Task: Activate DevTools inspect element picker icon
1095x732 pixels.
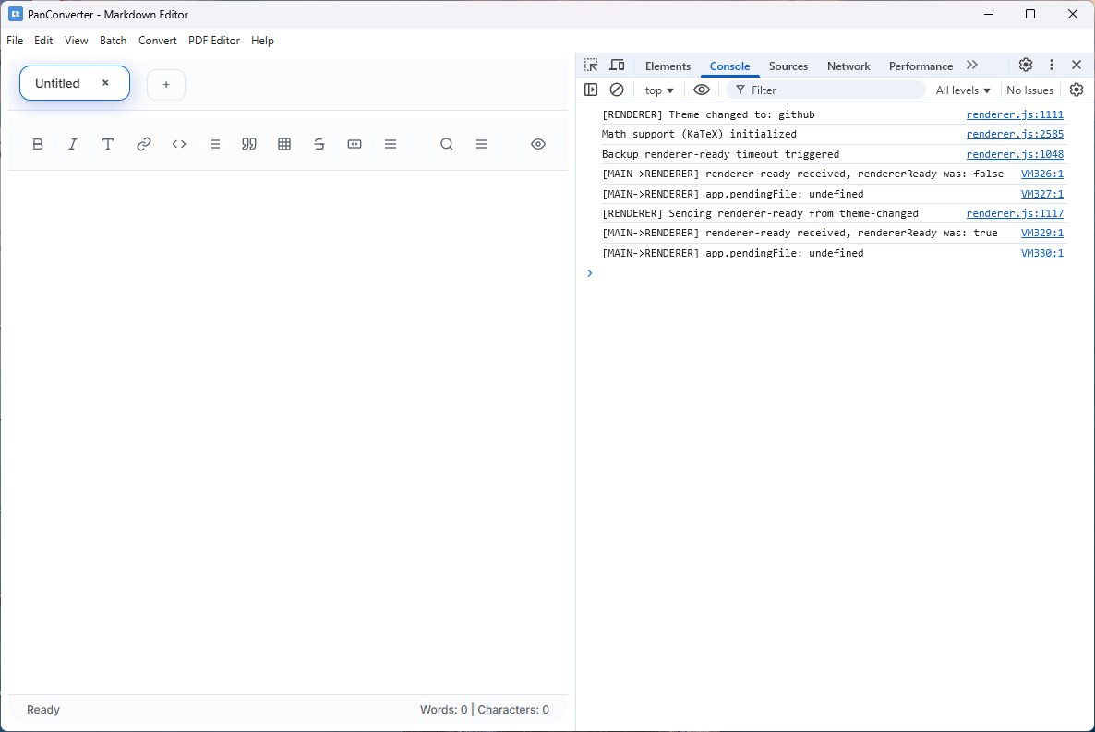Action: tap(592, 65)
